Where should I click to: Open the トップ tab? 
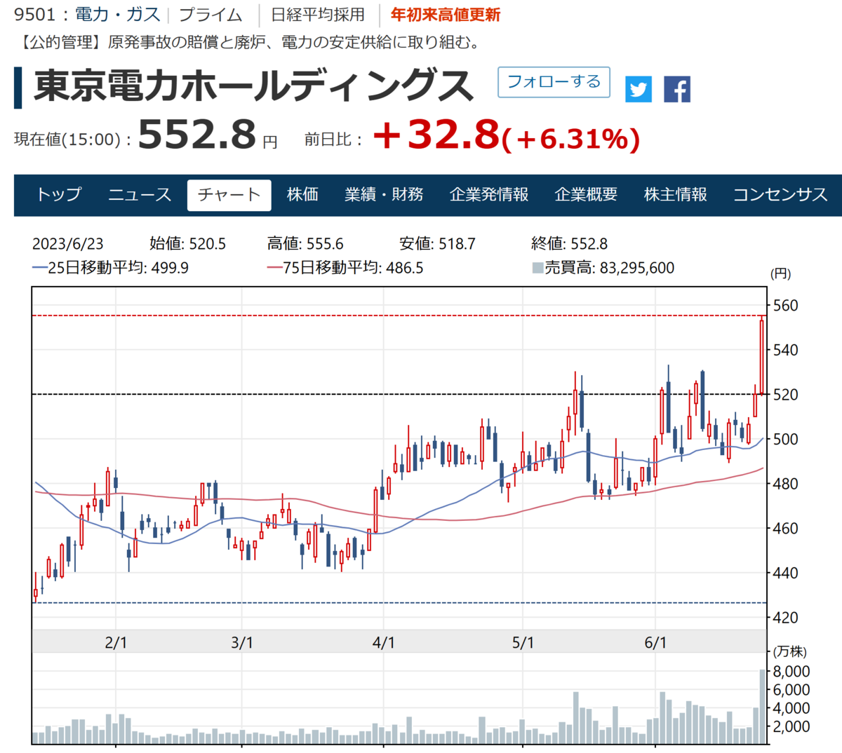tap(59, 195)
